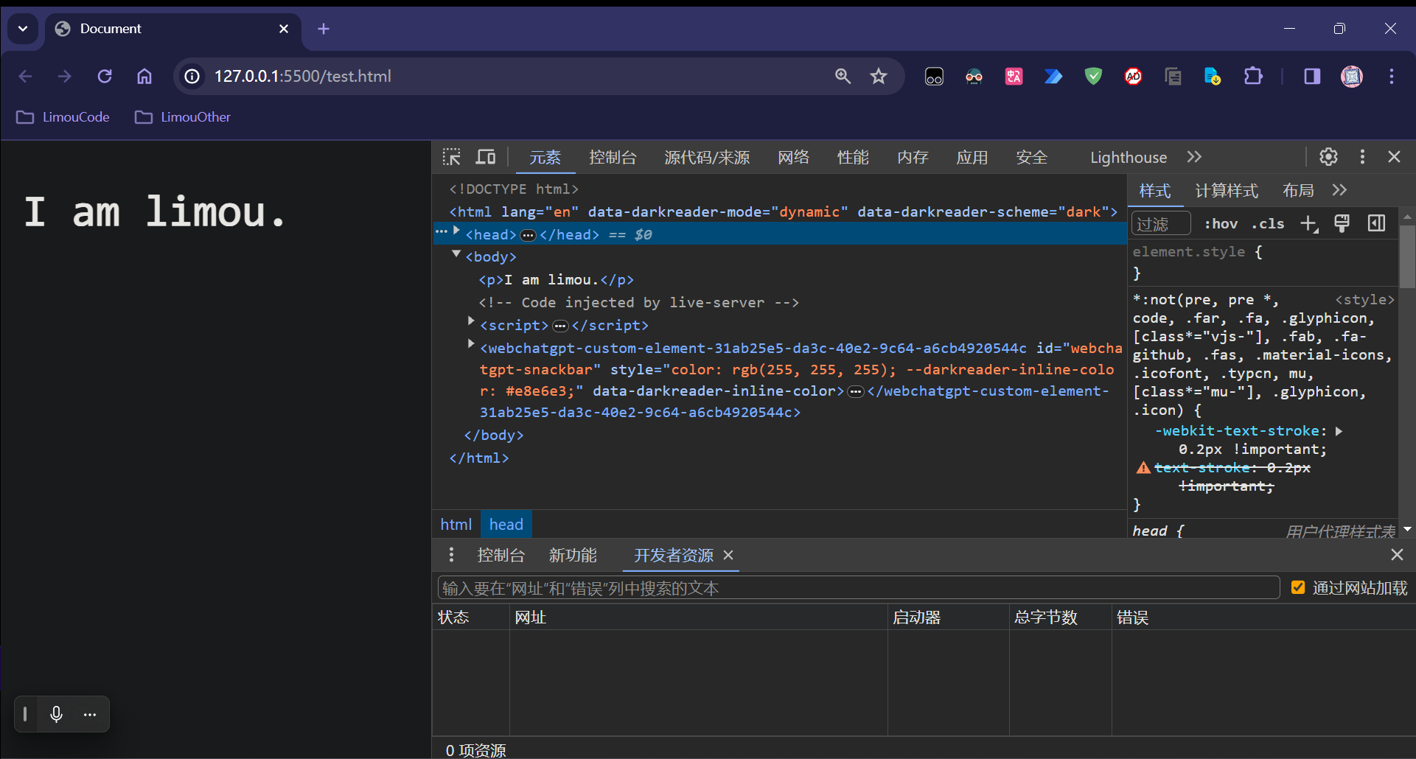Open the LimouCode bookmark folder
The width and height of the screenshot is (1416, 759).
point(63,117)
